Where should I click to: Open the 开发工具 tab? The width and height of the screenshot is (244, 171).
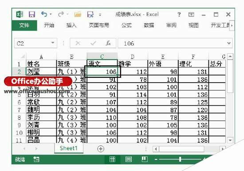pyautogui.click(x=220, y=25)
